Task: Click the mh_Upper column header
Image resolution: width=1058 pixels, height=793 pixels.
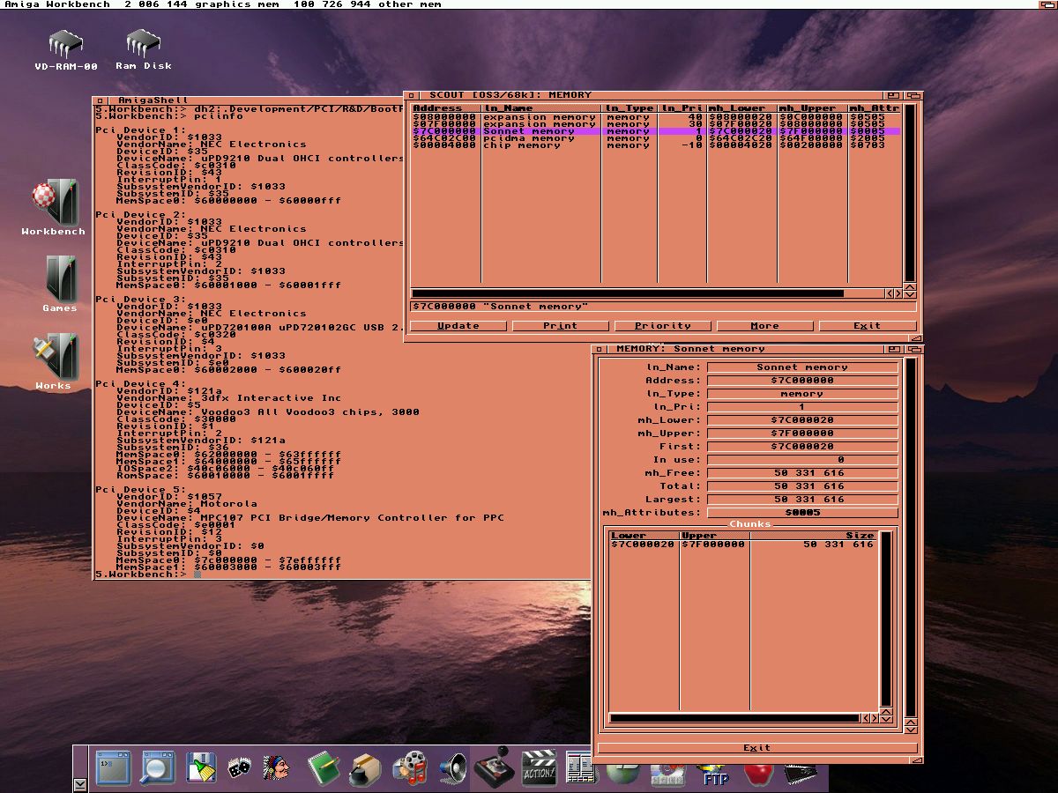Action: click(812, 108)
